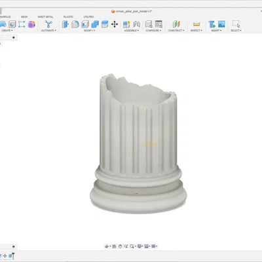The height and width of the screenshot is (262, 262).
Task: Click the Joint tool icon
Action: coord(137,24)
